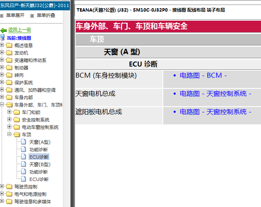The width and height of the screenshot is (261, 207).
Task: Click the open 车顶 folder icon
Action: 17,134
